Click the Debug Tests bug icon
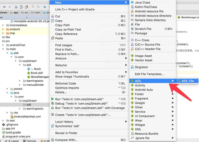The height and width of the screenshot is (142, 199). pos(53,103)
